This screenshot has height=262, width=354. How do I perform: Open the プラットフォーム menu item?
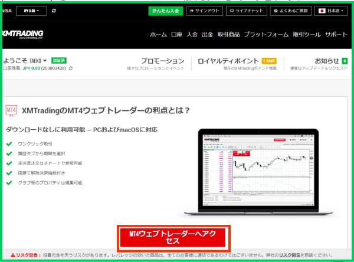[266, 34]
